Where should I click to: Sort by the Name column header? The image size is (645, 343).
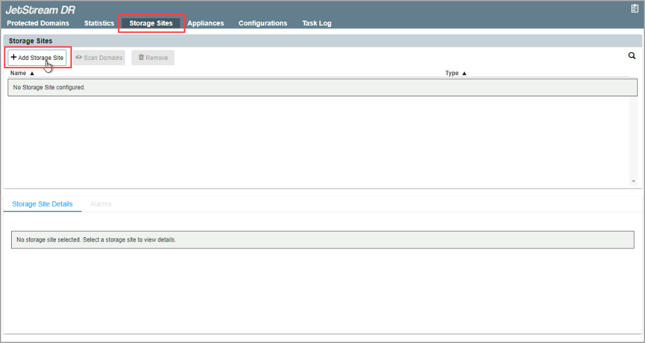22,73
